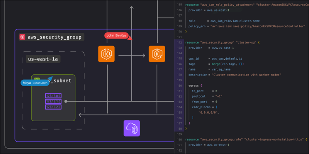Select the us-east-1a zone label
Screen dimensions: 309x154
(43, 59)
